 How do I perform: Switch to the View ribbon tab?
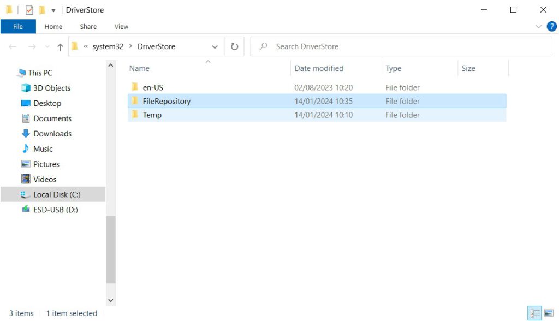tap(121, 26)
